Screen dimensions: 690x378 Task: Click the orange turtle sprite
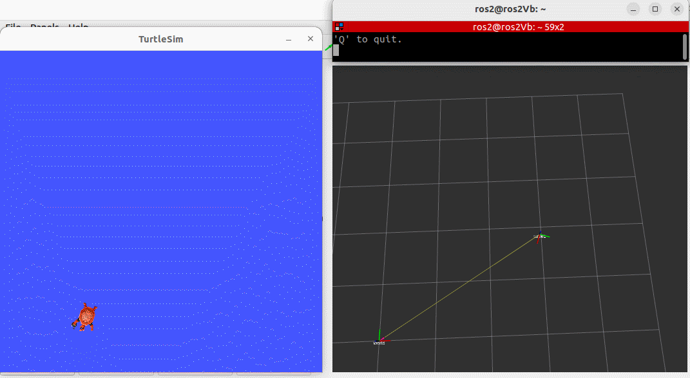85,316
